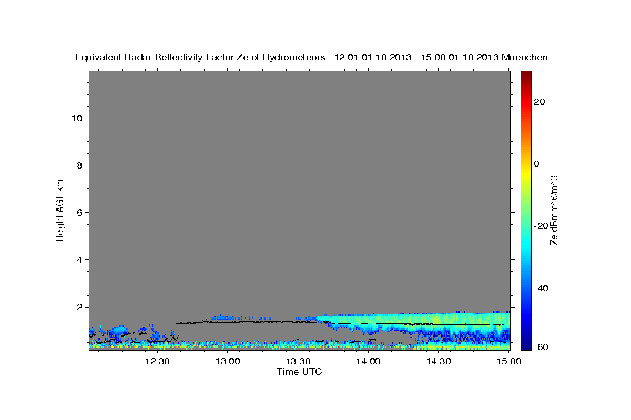631x420 pixels.
Task: Click the height tick label '2'
Action: [x=78, y=307]
